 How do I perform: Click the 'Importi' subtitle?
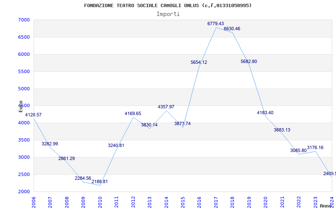point(168,14)
